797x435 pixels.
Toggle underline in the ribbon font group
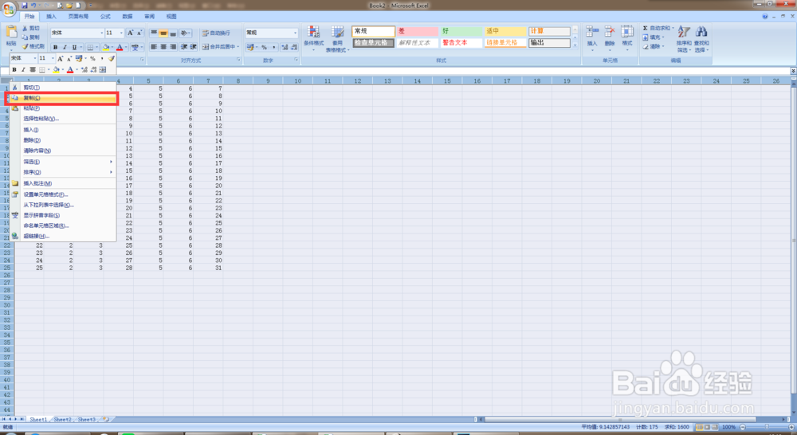tap(74, 47)
